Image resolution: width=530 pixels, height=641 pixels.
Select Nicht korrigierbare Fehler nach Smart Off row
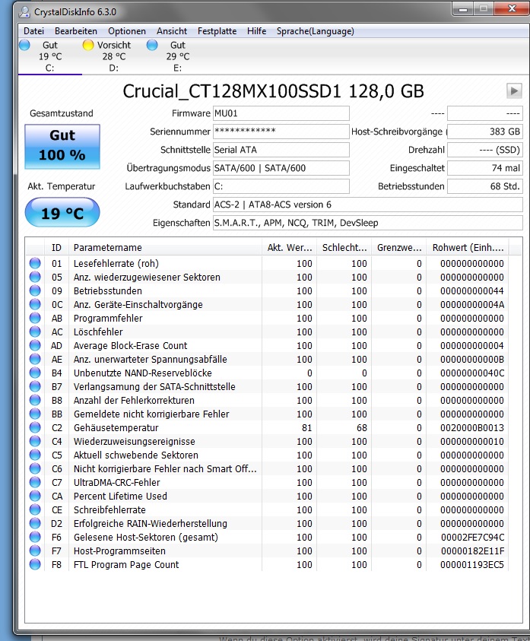point(268,468)
